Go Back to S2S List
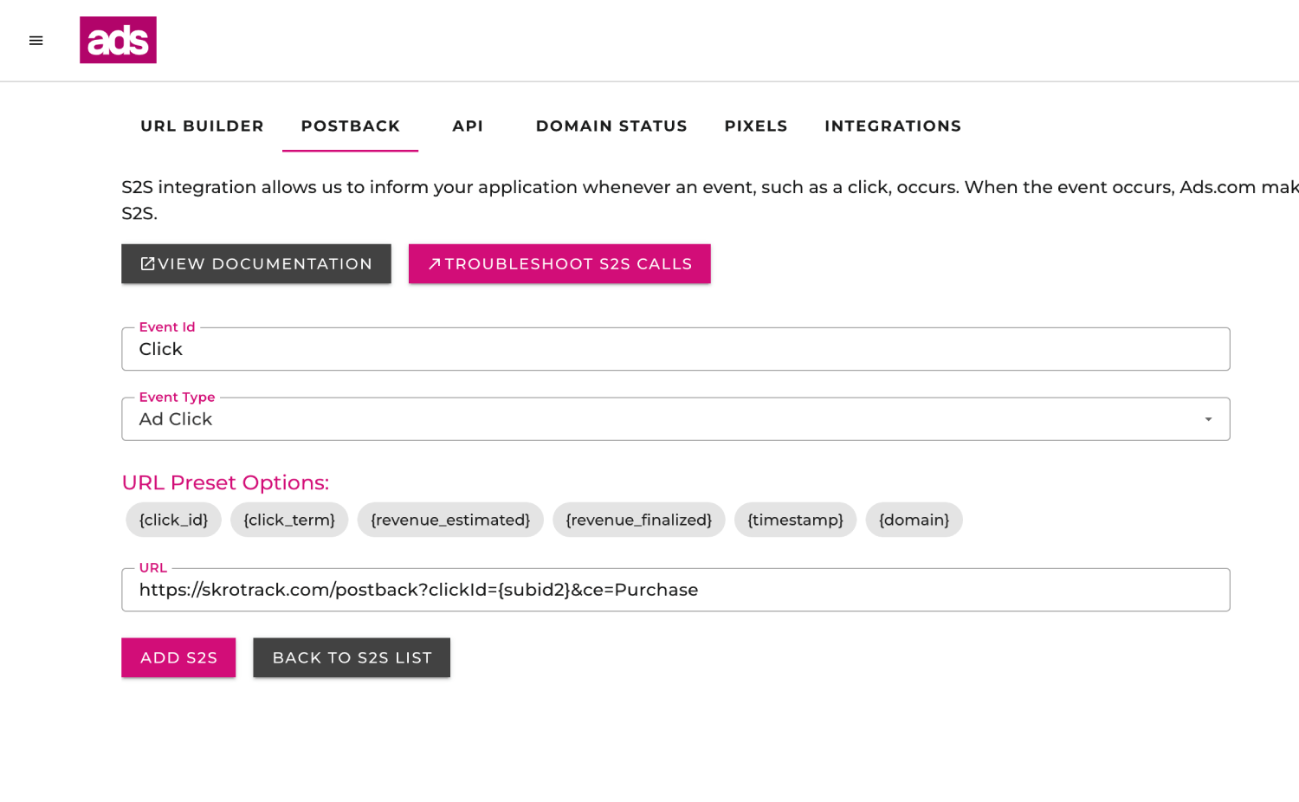 pos(352,657)
